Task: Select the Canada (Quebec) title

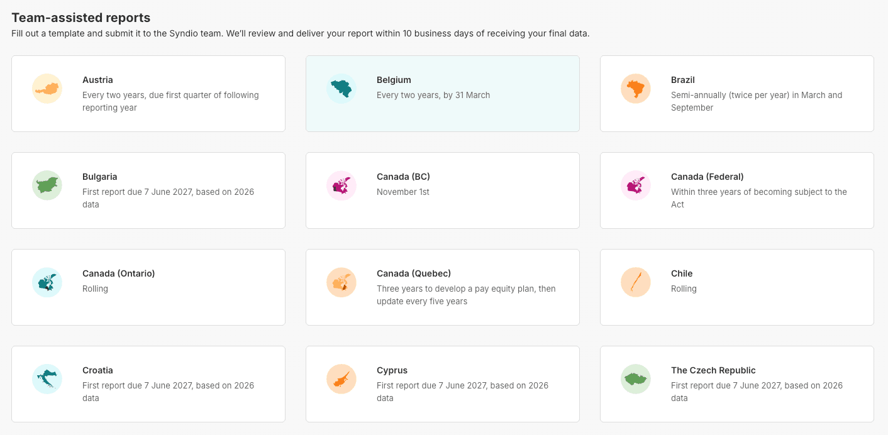Action: [x=414, y=273]
